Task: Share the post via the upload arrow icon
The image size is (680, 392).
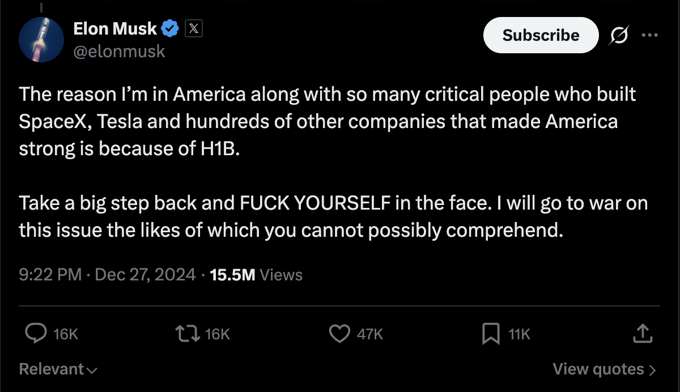Action: tap(642, 333)
